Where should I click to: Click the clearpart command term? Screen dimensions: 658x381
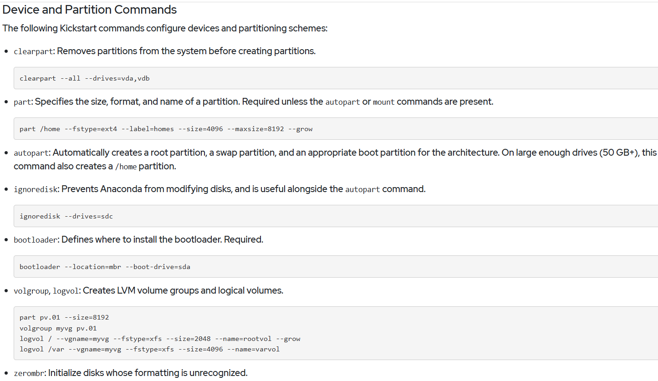click(x=34, y=51)
